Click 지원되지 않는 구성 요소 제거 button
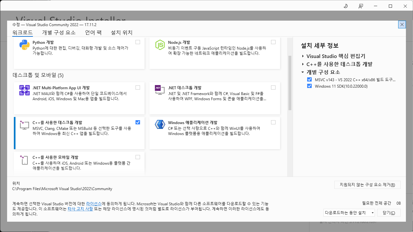Image resolution: width=413 pixels, height=232 pixels. pyautogui.click(x=368, y=185)
